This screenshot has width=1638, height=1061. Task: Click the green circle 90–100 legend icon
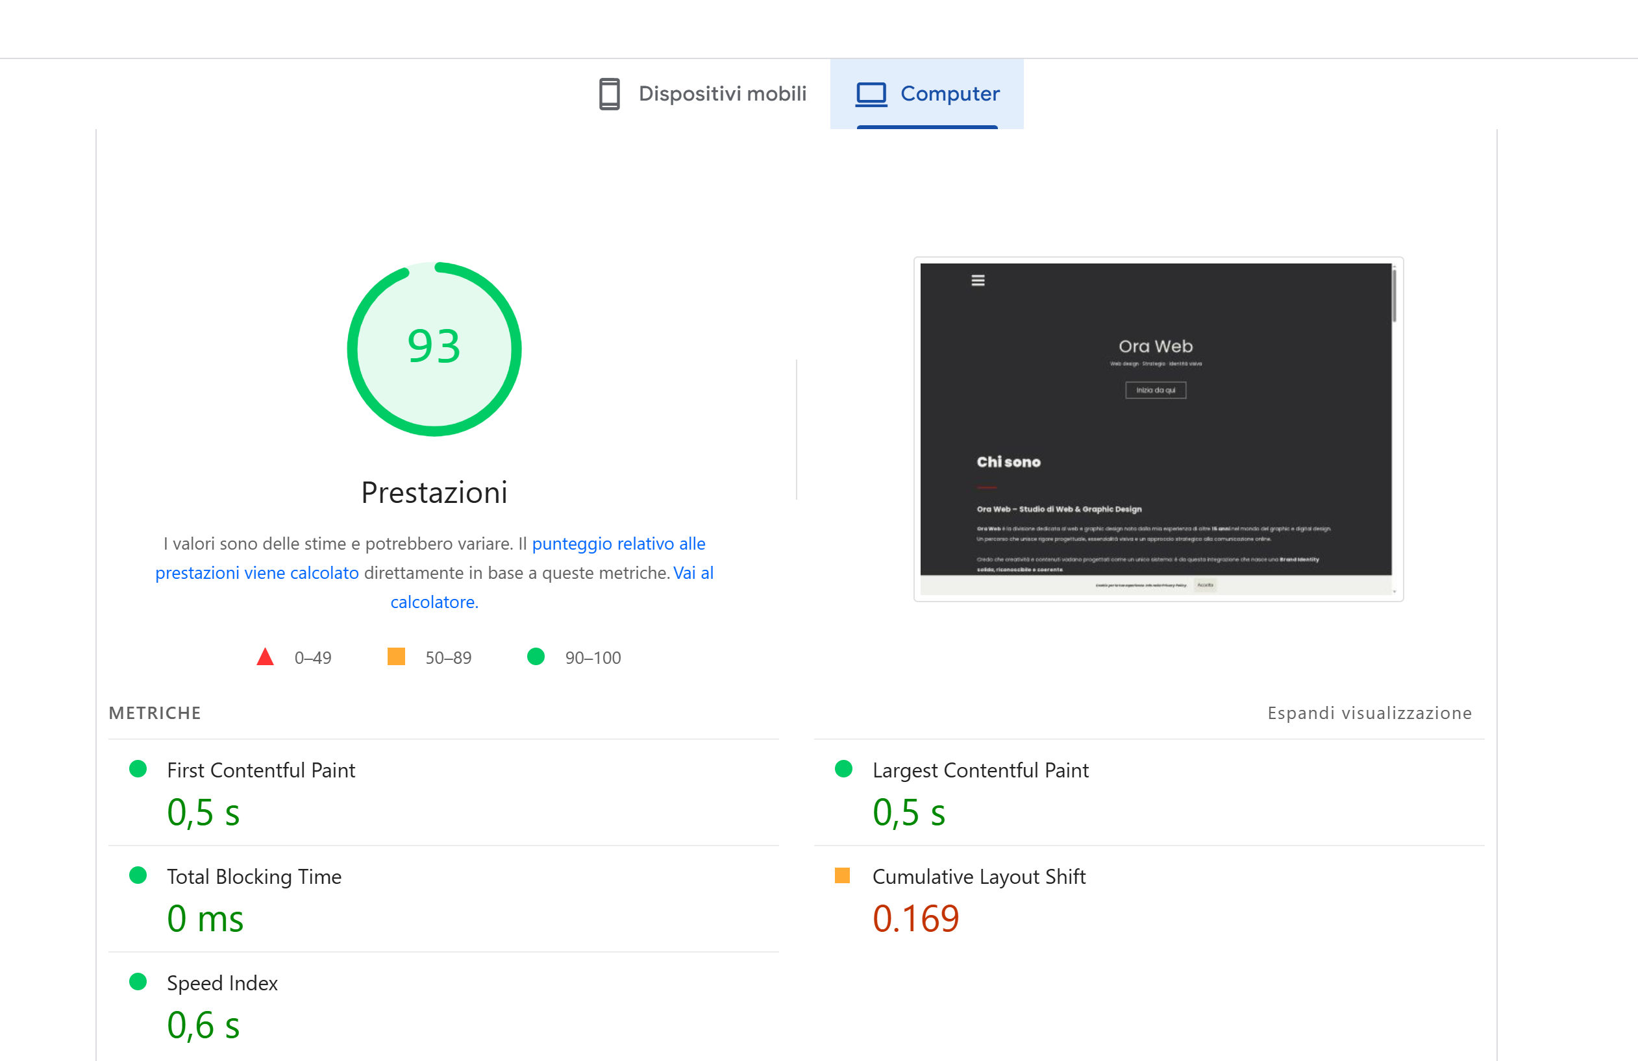[x=536, y=657]
